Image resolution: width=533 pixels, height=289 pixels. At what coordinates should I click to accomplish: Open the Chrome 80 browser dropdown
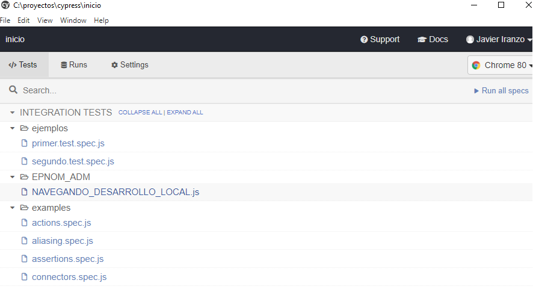coord(500,65)
